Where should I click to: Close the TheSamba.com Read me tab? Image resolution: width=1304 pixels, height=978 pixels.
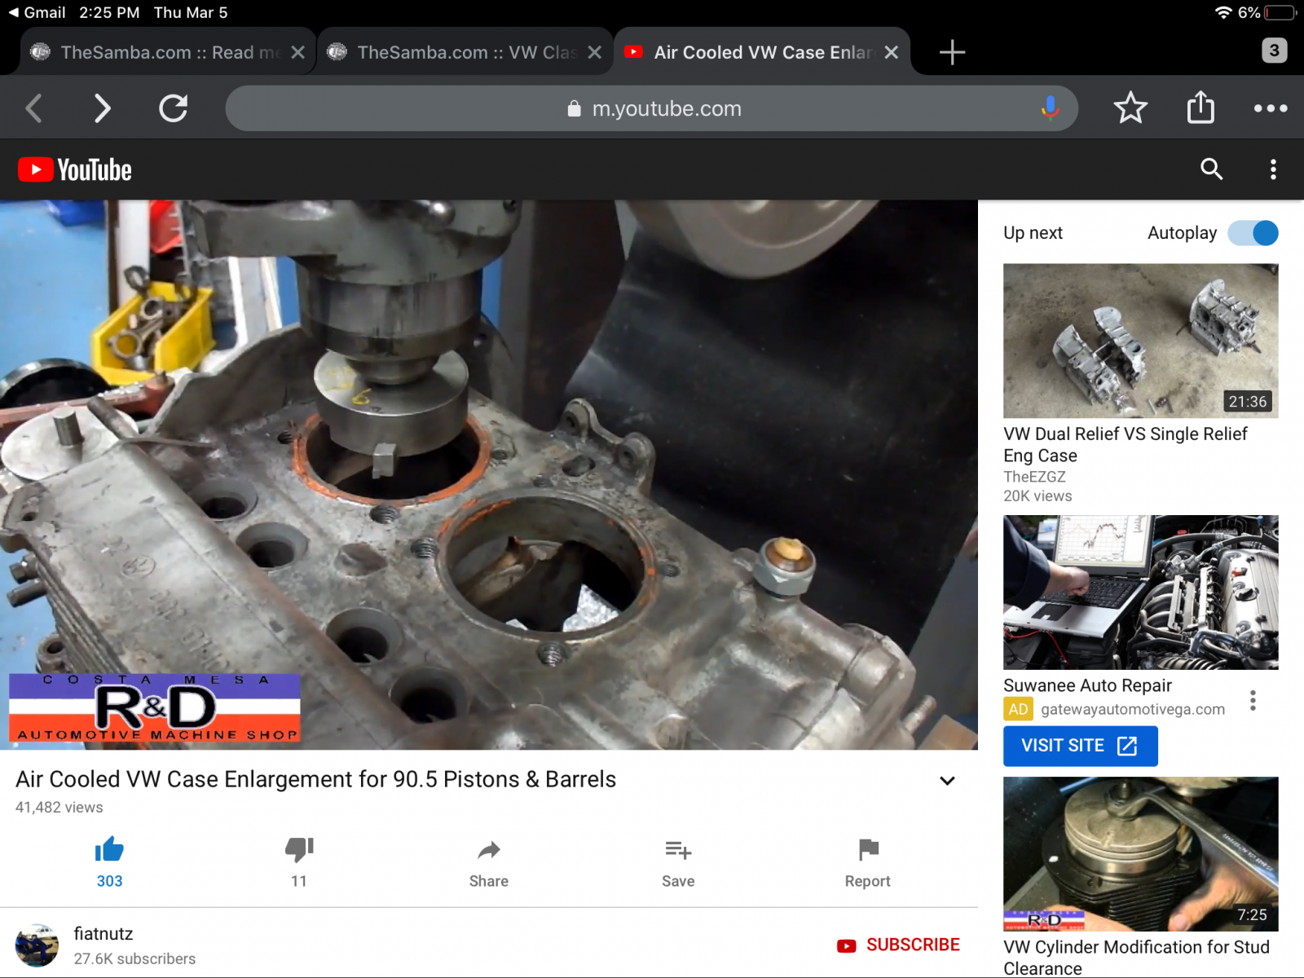tap(298, 52)
